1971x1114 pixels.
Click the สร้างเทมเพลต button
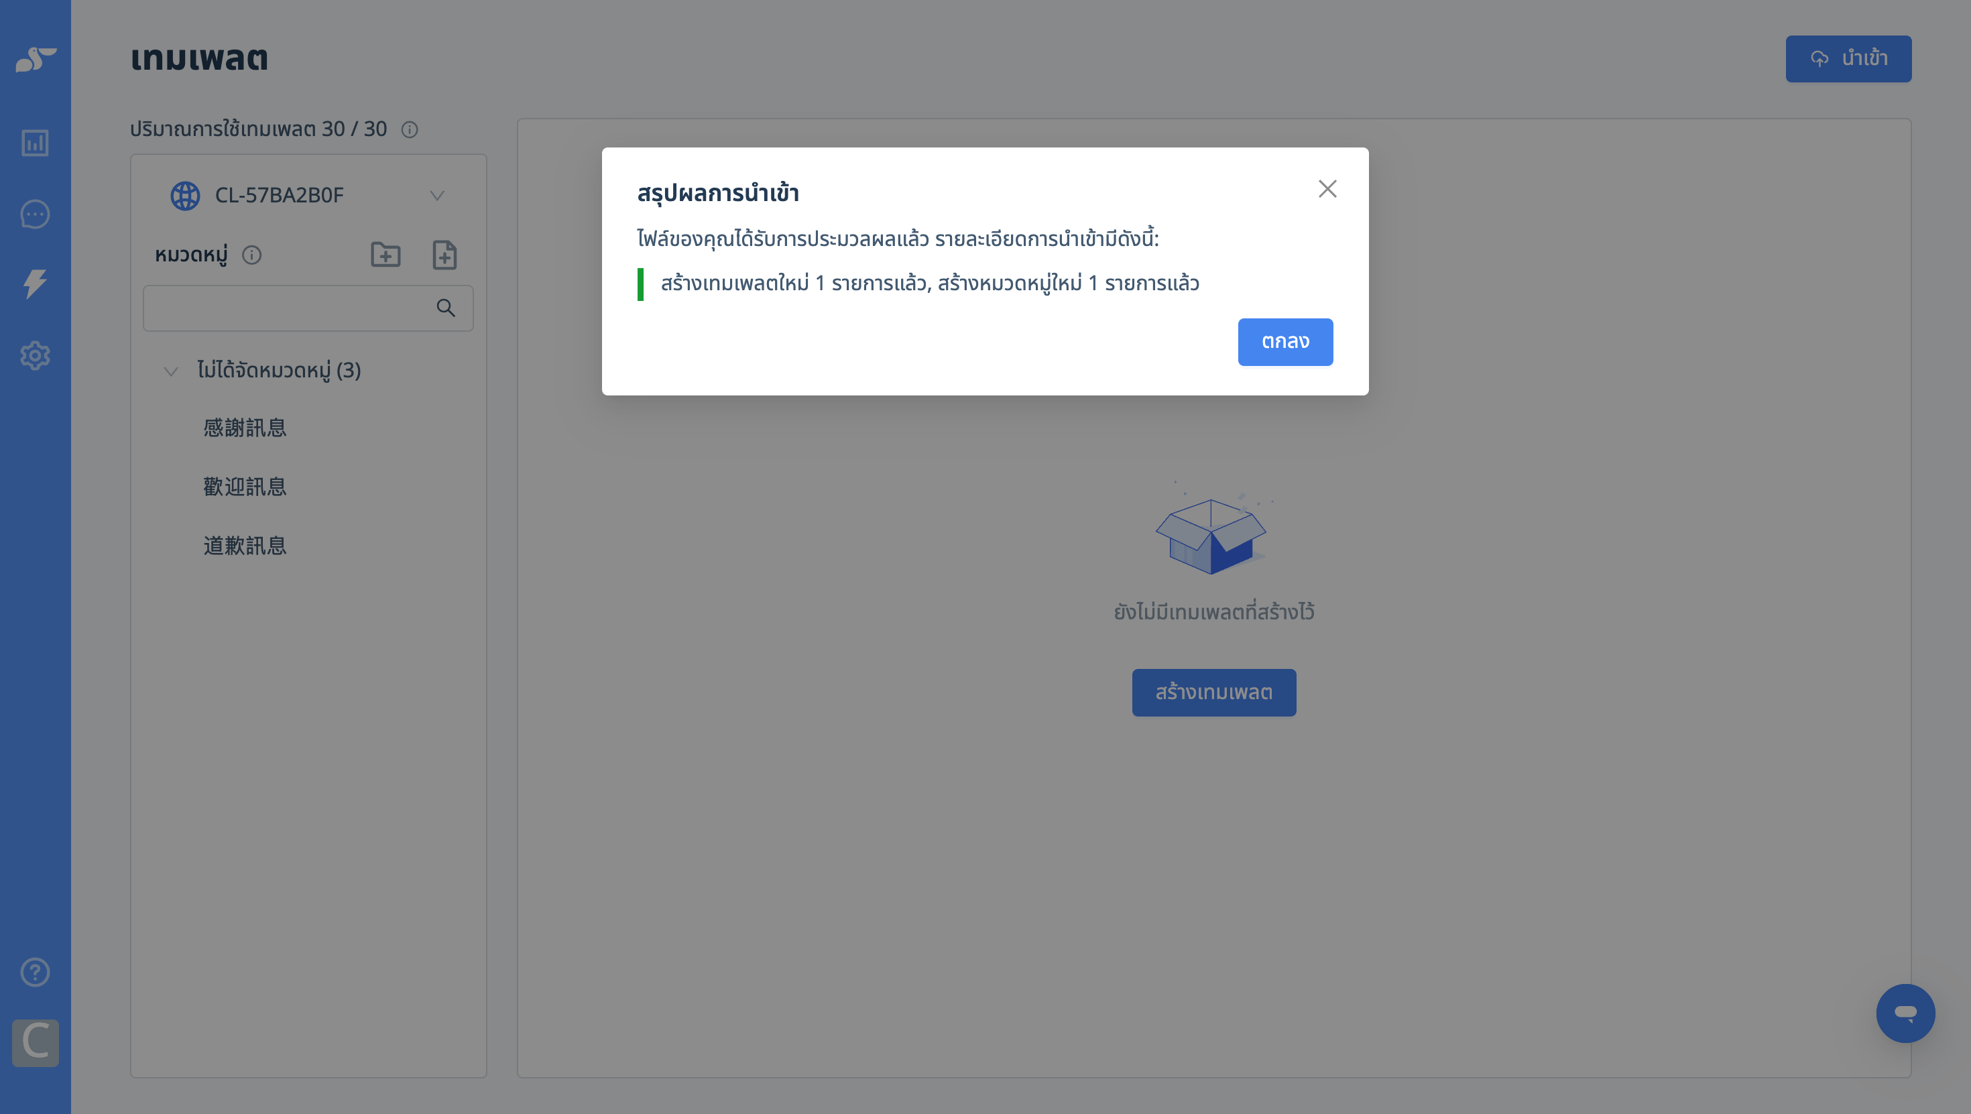[x=1214, y=692]
